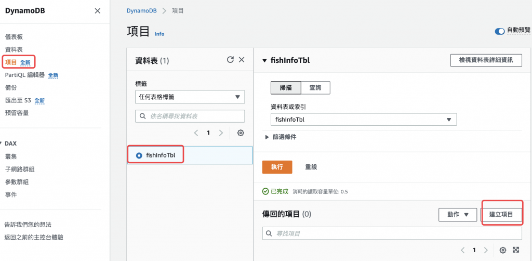Click the green 已完成 status icon
Viewport: 532px width, 261px height.
click(265, 191)
